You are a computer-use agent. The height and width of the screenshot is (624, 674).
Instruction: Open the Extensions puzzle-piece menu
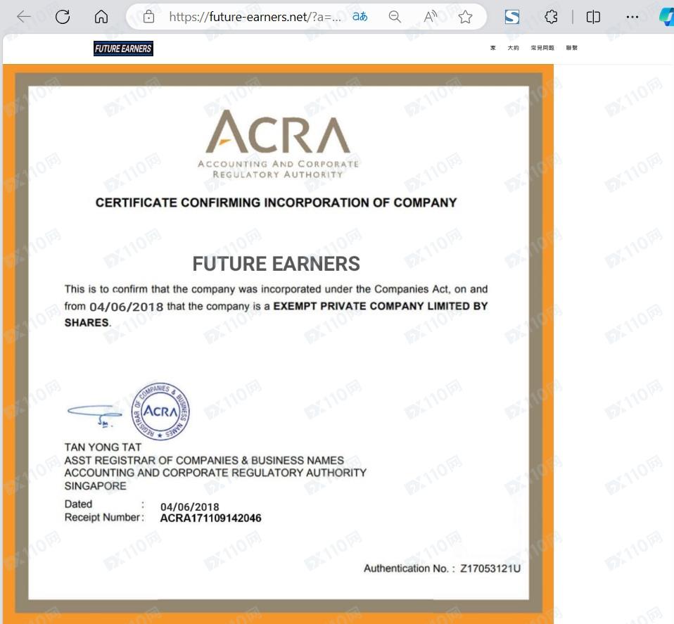551,17
